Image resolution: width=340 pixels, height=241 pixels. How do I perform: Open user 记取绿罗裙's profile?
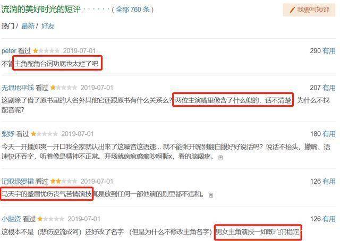point(18,181)
